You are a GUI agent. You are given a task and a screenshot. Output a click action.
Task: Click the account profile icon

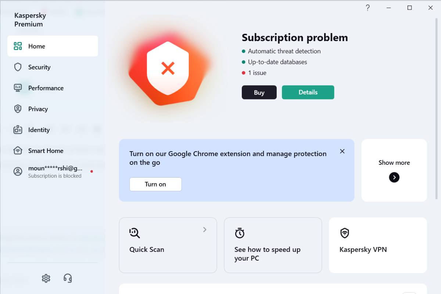pyautogui.click(x=18, y=171)
